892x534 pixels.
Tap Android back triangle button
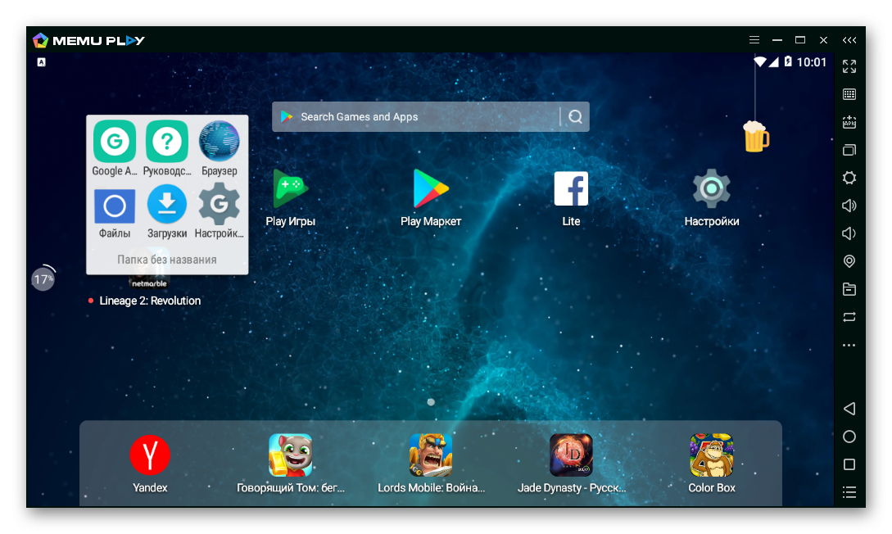click(x=849, y=409)
